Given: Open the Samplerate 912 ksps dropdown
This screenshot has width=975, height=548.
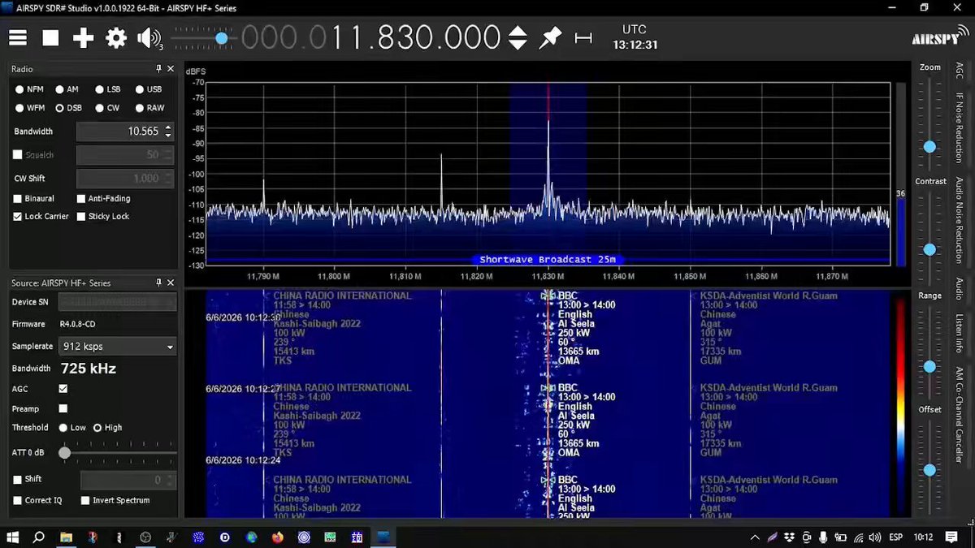Looking at the screenshot, I should point(118,347).
